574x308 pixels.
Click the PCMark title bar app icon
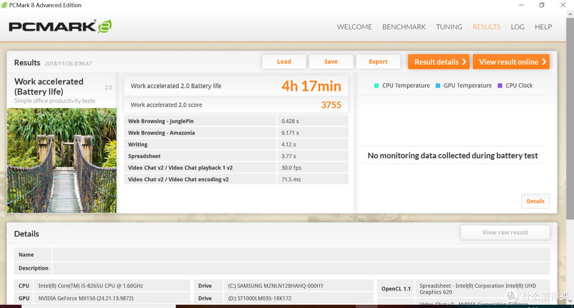point(4,5)
